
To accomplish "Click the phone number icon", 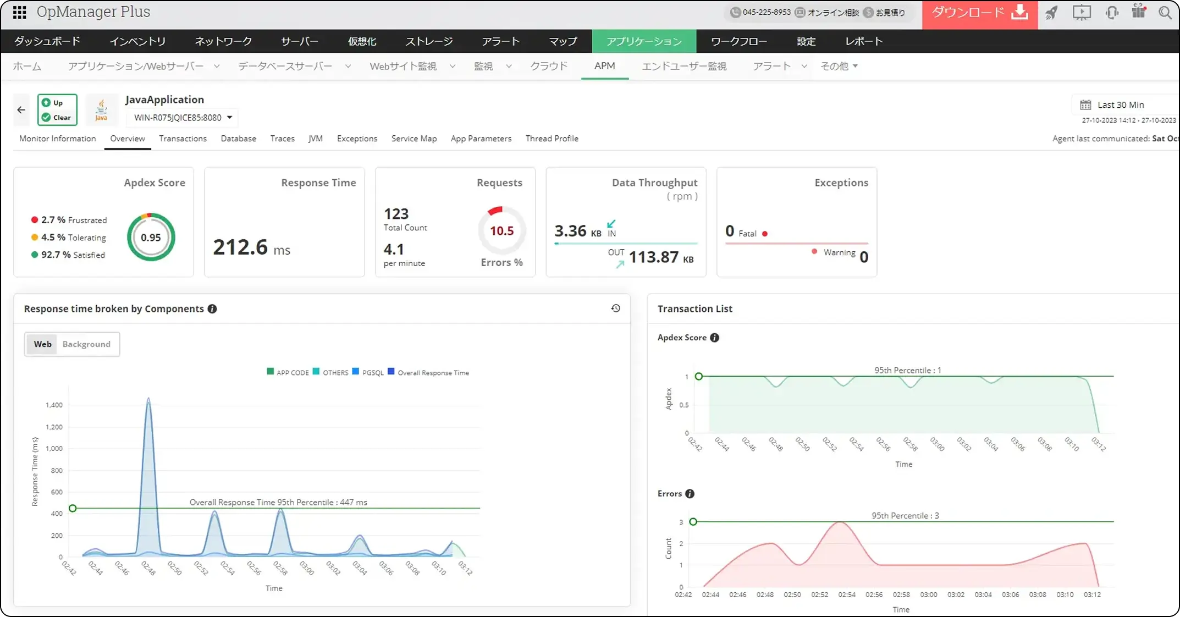I will (x=735, y=12).
